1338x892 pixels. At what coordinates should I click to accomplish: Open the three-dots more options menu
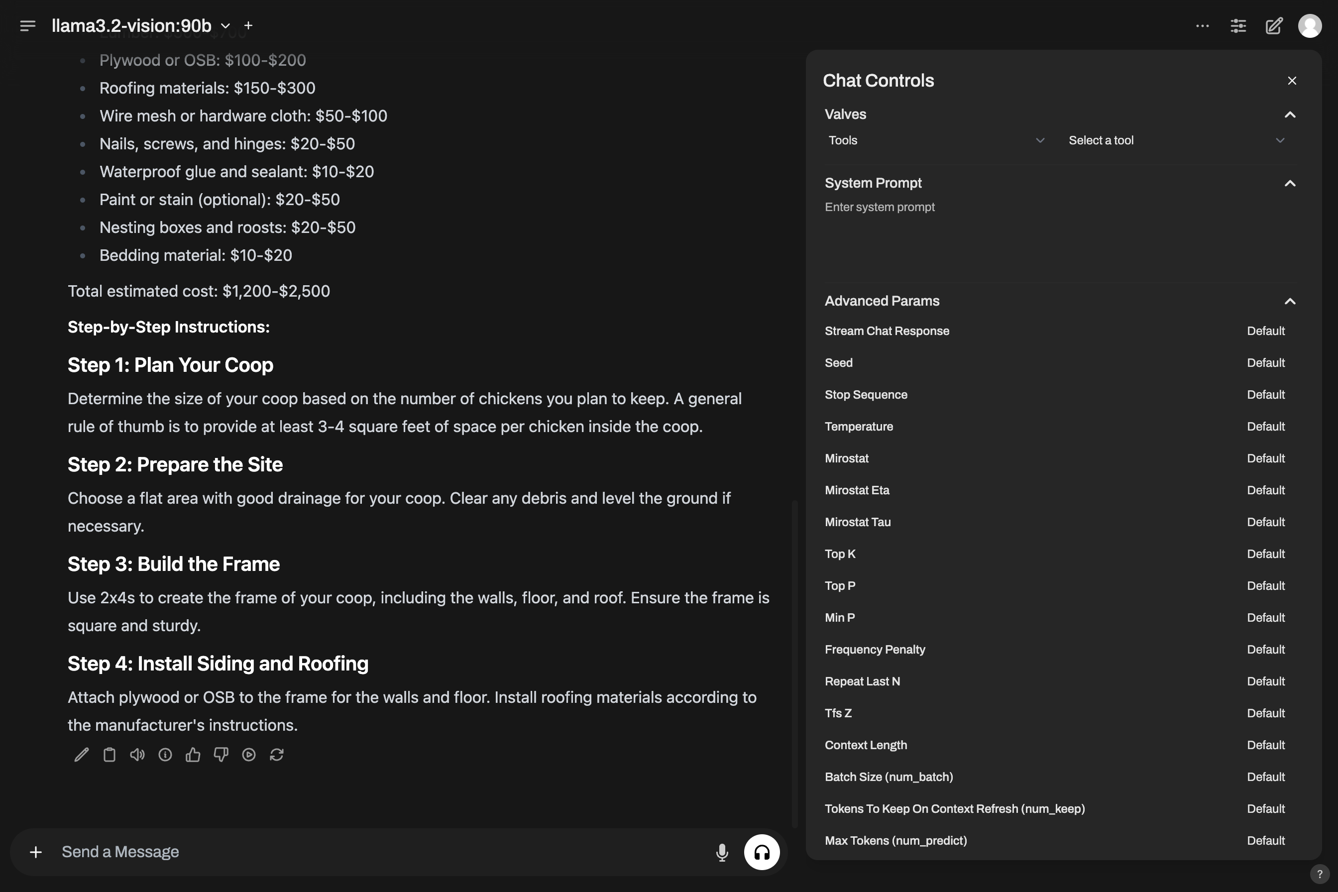click(x=1202, y=25)
